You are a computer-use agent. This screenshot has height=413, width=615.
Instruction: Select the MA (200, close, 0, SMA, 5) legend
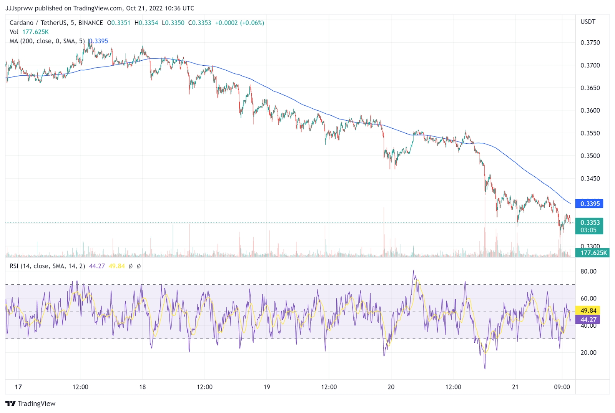[47, 41]
